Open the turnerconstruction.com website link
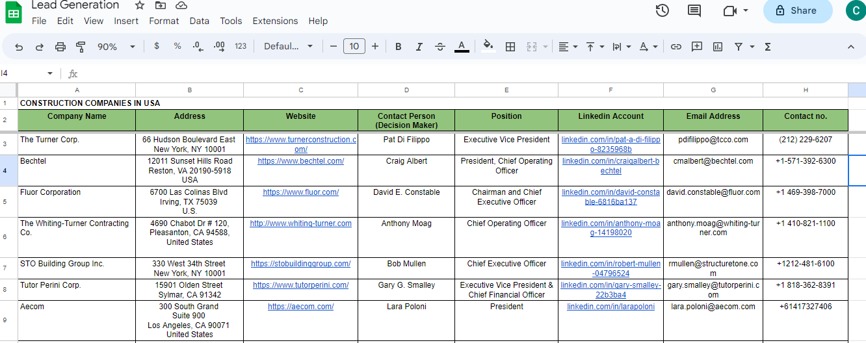Image resolution: width=866 pixels, height=343 pixels. (300, 144)
